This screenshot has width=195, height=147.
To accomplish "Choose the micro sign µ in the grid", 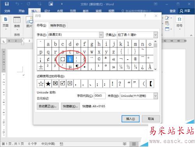I will 70,67.
